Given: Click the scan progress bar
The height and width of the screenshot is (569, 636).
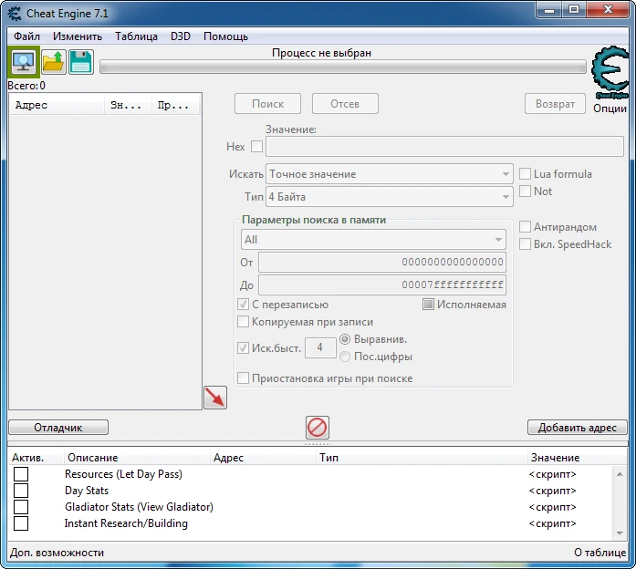Looking at the screenshot, I should (343, 67).
